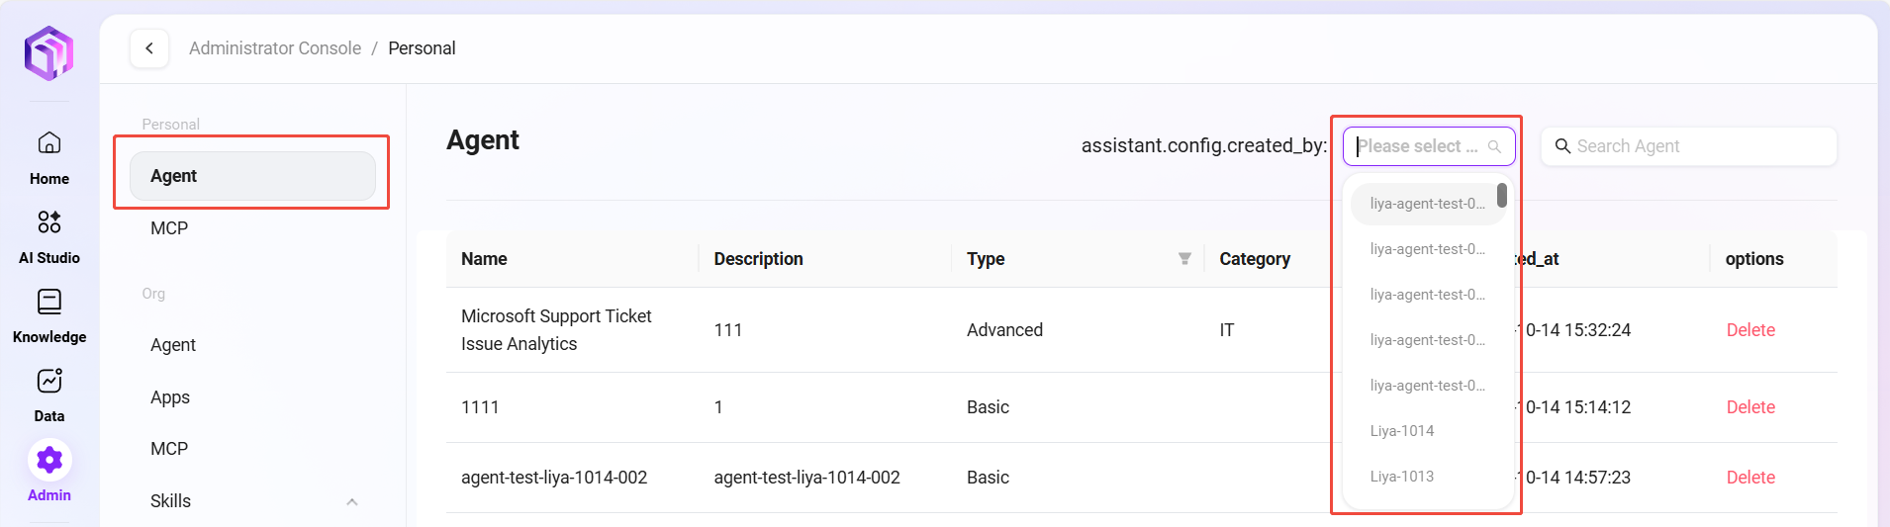Delete the agent-test-liya-1014-002 row

click(x=1750, y=478)
